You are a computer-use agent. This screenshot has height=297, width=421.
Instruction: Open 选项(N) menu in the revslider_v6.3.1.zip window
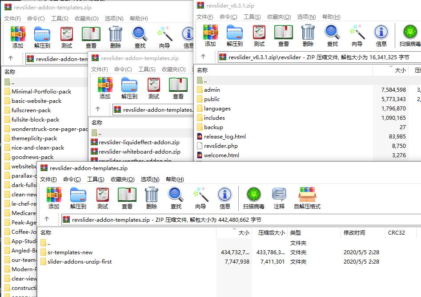click(x=306, y=16)
